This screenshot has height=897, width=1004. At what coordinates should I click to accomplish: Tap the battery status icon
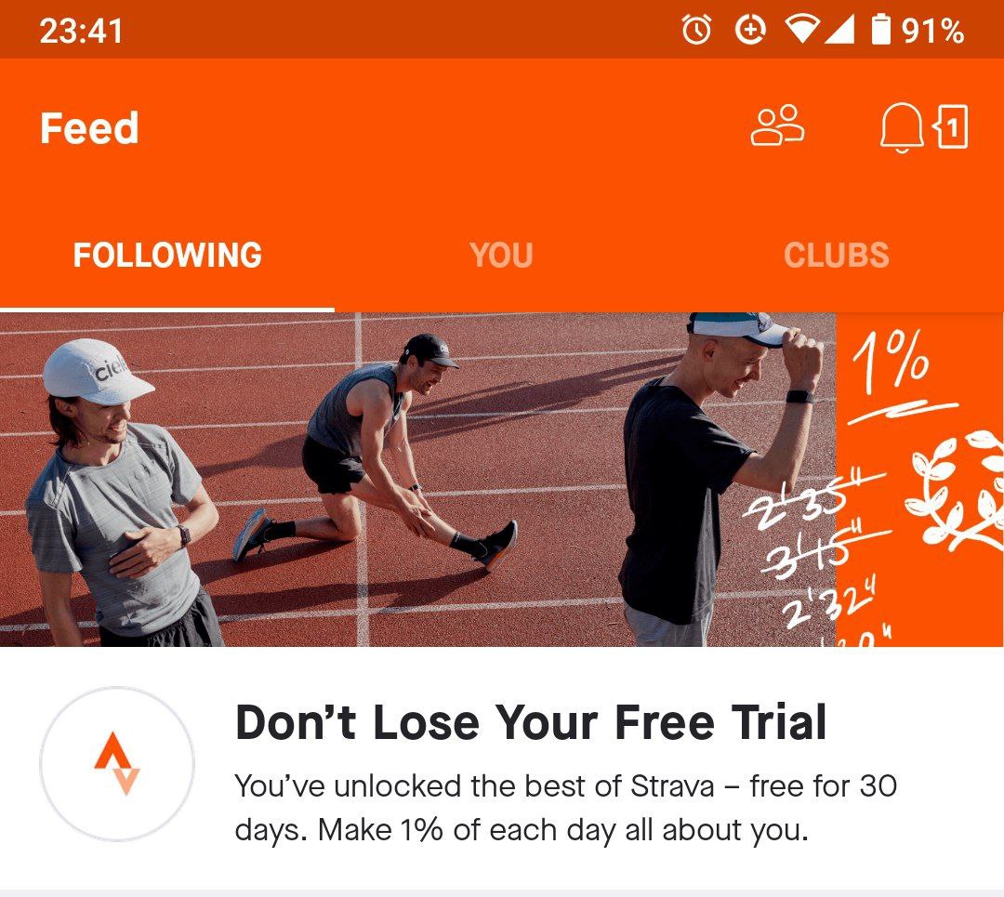click(x=881, y=30)
